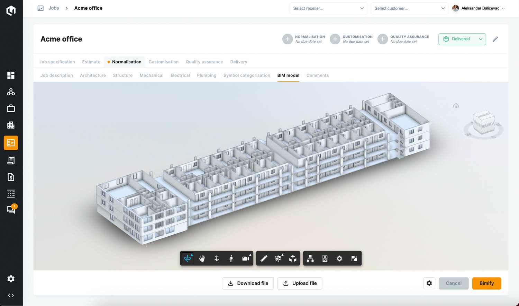Open the Model browser tree icon
Image resolution: width=519 pixels, height=306 pixels.
(310, 259)
